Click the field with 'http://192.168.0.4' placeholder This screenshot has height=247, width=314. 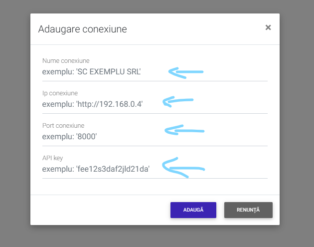pyautogui.click(x=100, y=104)
